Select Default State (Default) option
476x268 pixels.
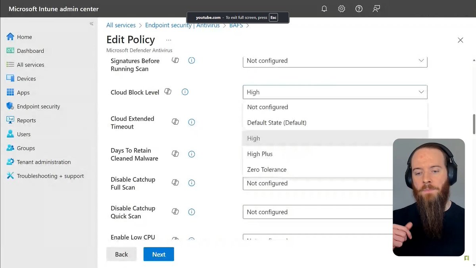(335, 123)
